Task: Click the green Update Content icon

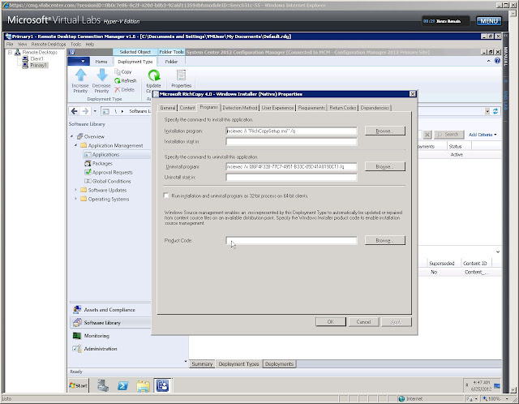Action: pos(154,75)
